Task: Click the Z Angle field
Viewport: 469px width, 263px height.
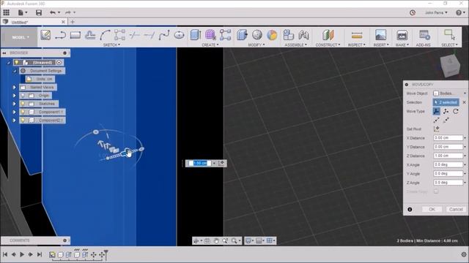Action: pos(448,183)
